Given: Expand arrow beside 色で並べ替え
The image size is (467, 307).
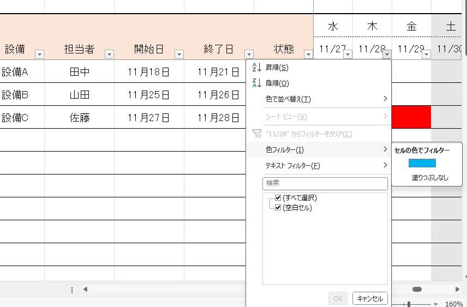Looking at the screenshot, I should (x=385, y=99).
